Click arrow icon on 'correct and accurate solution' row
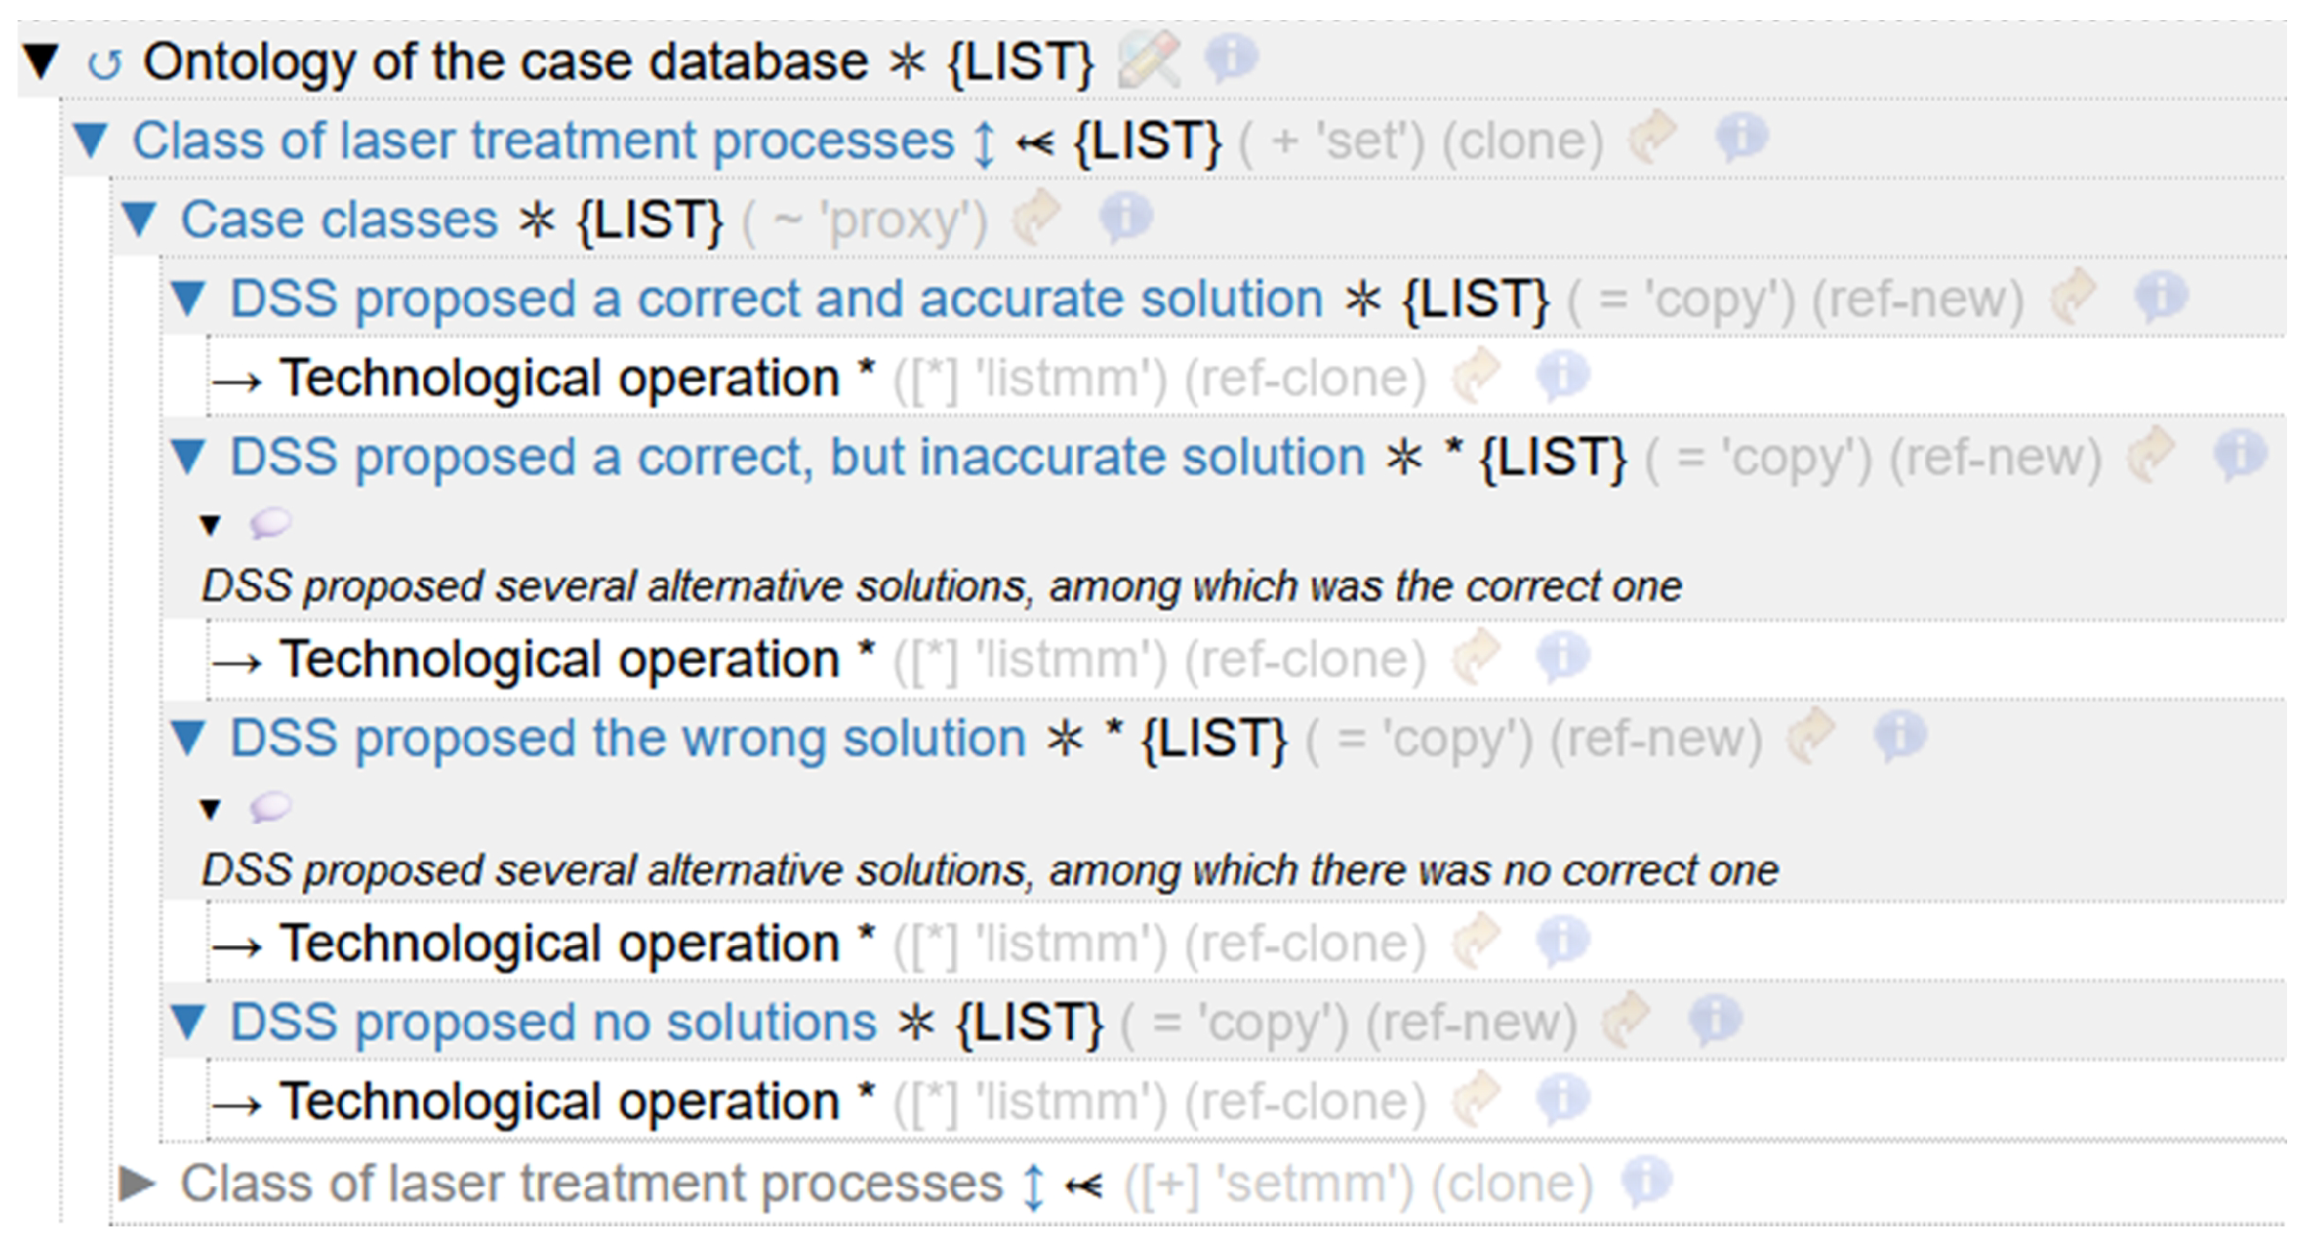Viewport: 2314px width, 1260px height. click(x=2074, y=296)
